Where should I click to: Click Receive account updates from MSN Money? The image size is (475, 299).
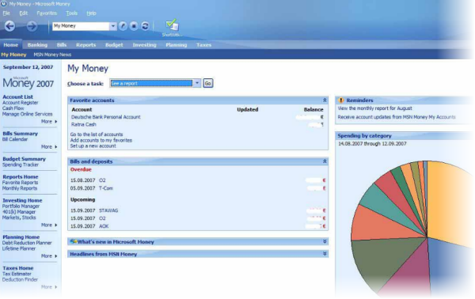tap(397, 117)
